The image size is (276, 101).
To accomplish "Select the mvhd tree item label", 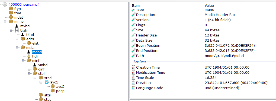I will point(25,26).
